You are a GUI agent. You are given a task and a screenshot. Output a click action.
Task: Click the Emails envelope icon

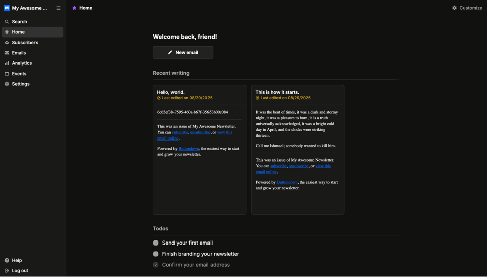click(7, 53)
